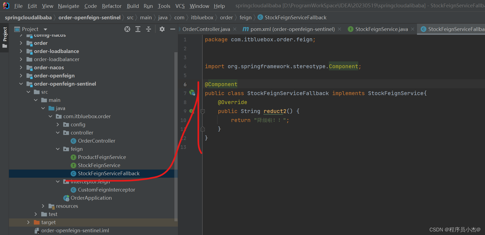
Task: Open the Code menu
Action: [x=91, y=6]
